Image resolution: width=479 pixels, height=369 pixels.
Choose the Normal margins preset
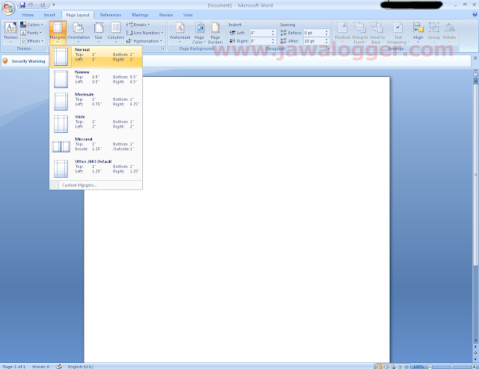tap(96, 57)
